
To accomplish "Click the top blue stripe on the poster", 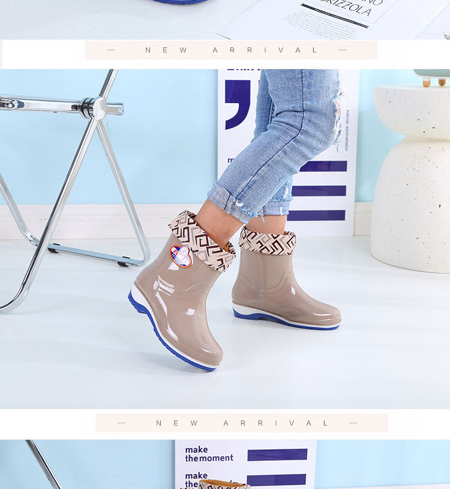I will coord(323,166).
